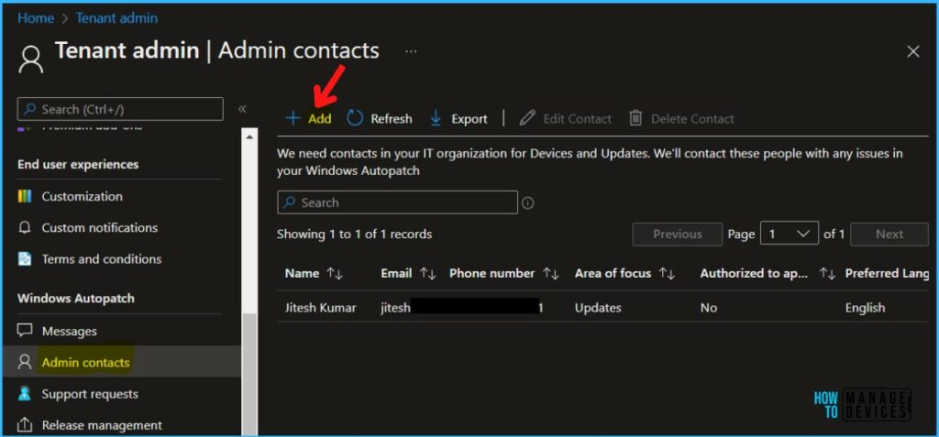939x437 pixels.
Task: Click the Add button label
Action: click(320, 118)
